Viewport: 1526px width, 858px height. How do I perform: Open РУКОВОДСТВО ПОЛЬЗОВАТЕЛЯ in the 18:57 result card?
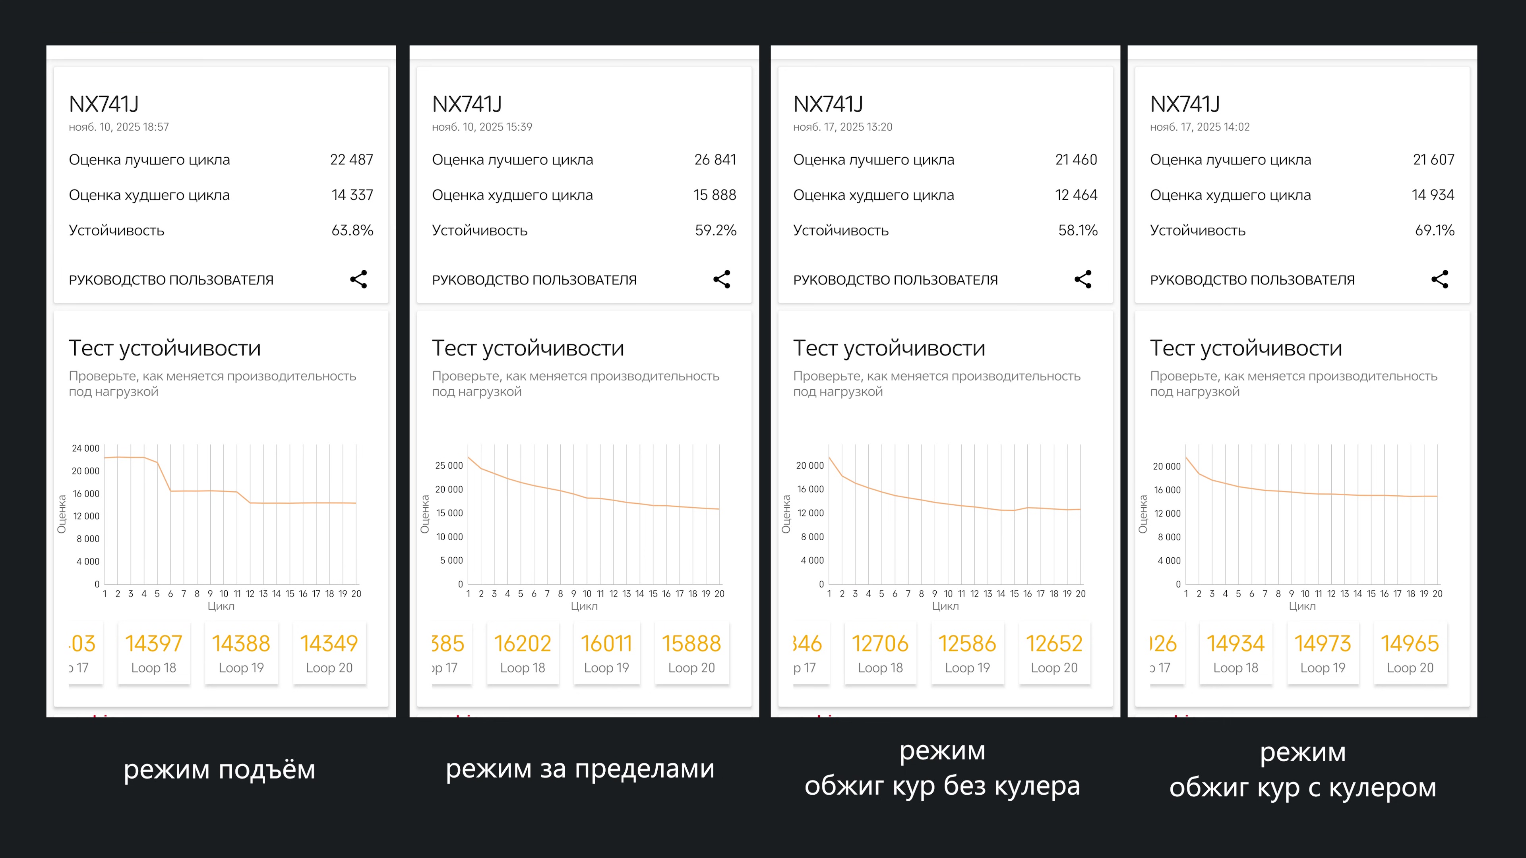coord(171,280)
